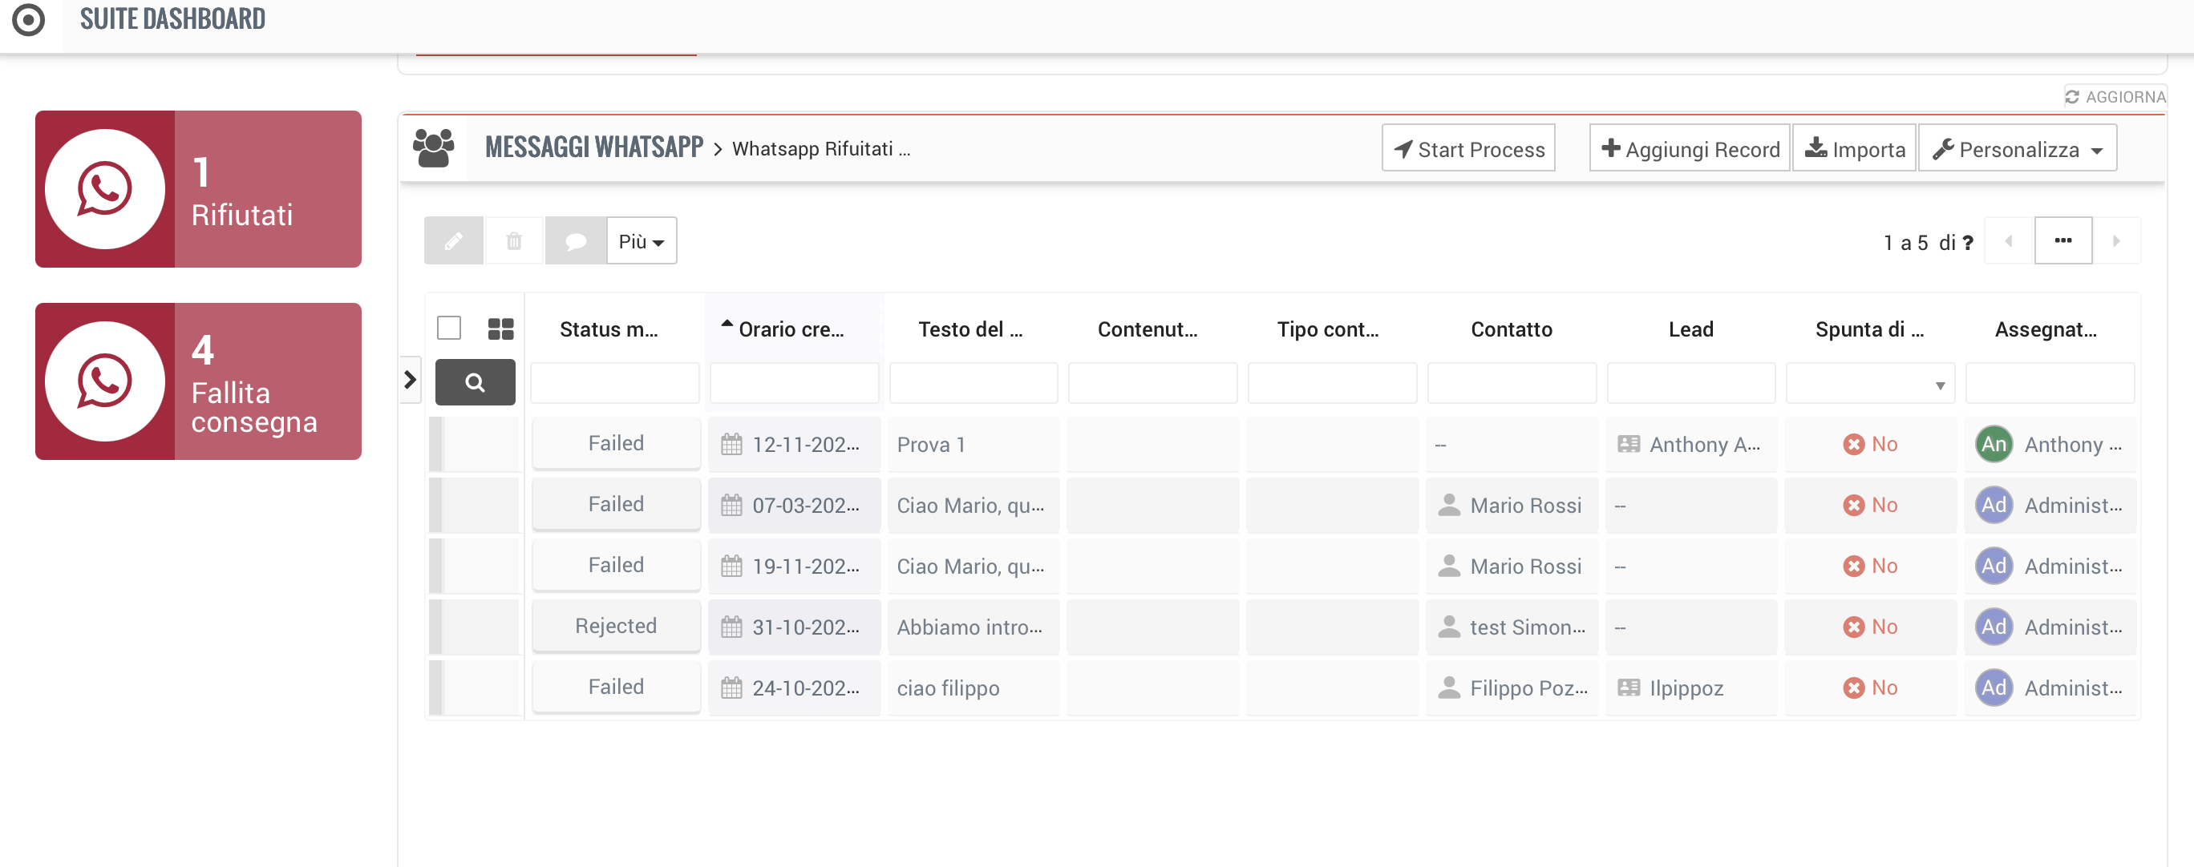Run the filter search magnifier button

click(476, 382)
